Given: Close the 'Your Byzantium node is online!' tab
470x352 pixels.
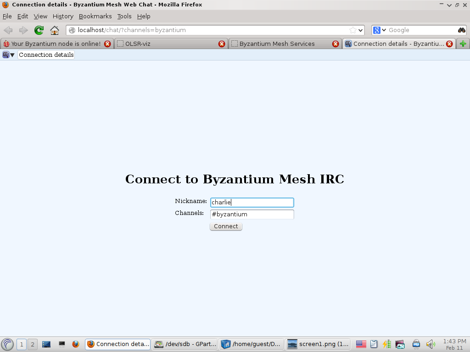Looking at the screenshot, I should coord(107,44).
